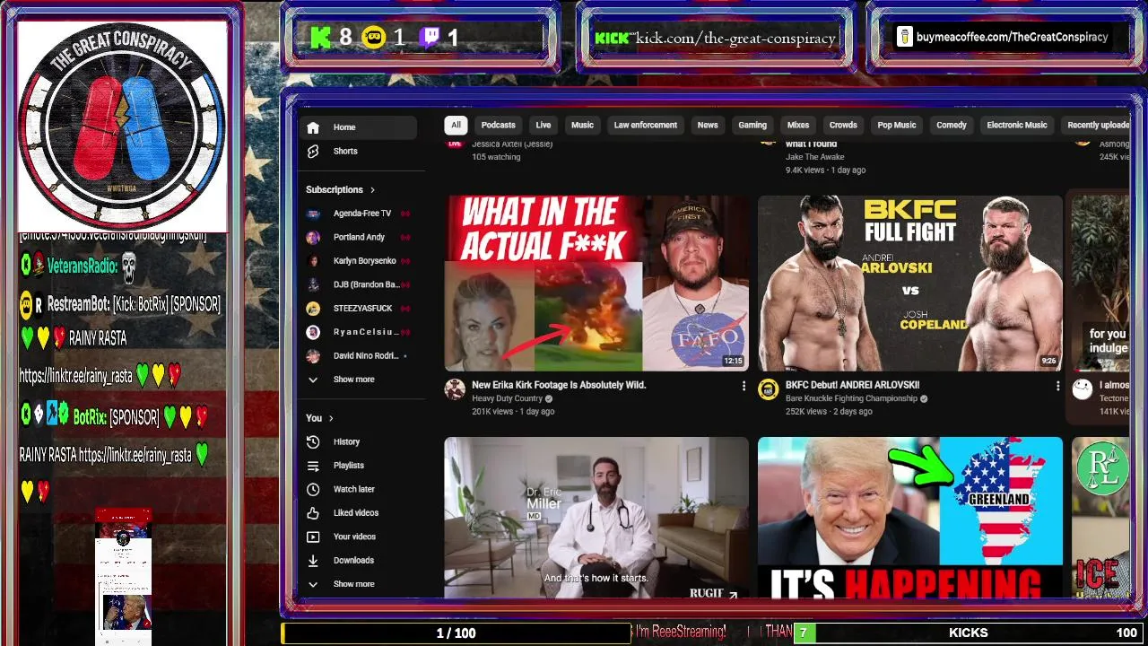Click Agenda-Free TV channel avatar
Image resolution: width=1148 pixels, height=646 pixels.
[x=313, y=214]
